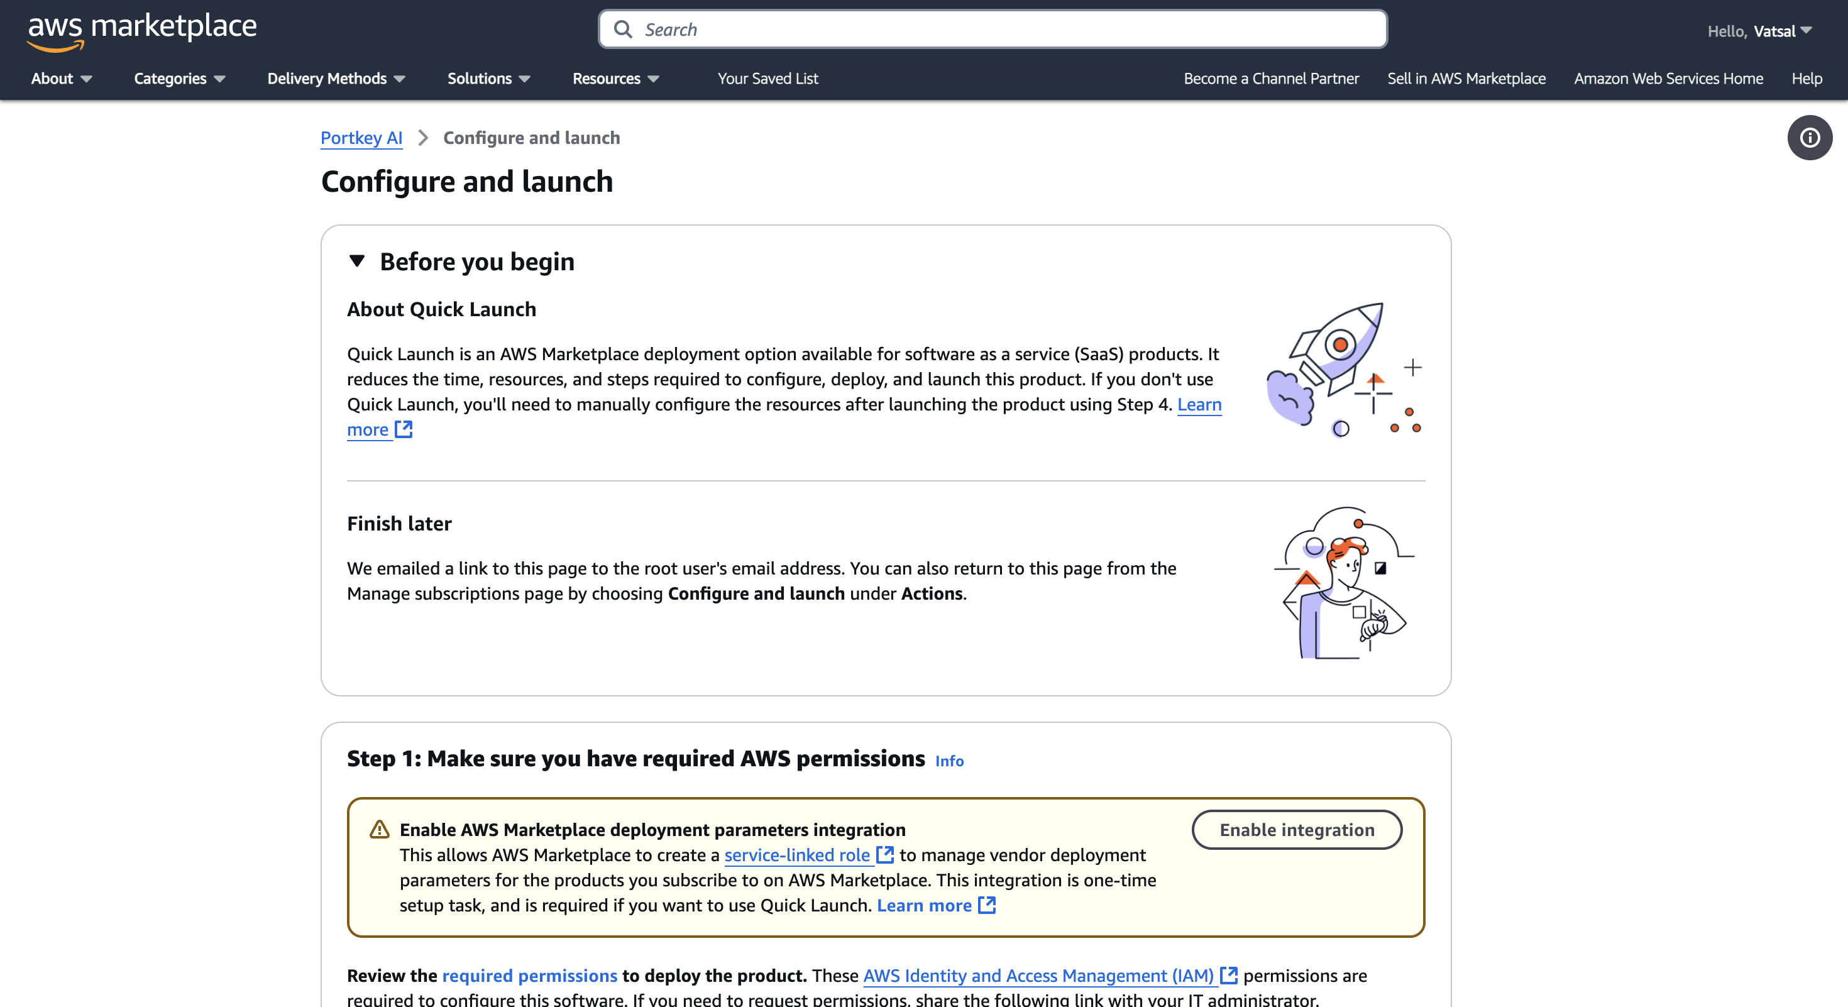
Task: Open the Hello, Vatsal account menu
Action: [1759, 31]
